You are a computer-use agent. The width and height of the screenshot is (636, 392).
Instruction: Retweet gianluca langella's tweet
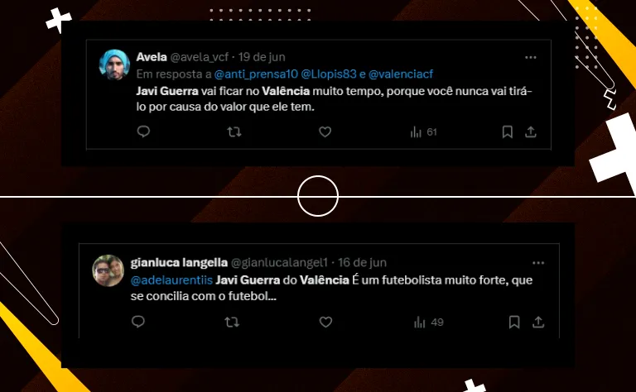click(232, 322)
